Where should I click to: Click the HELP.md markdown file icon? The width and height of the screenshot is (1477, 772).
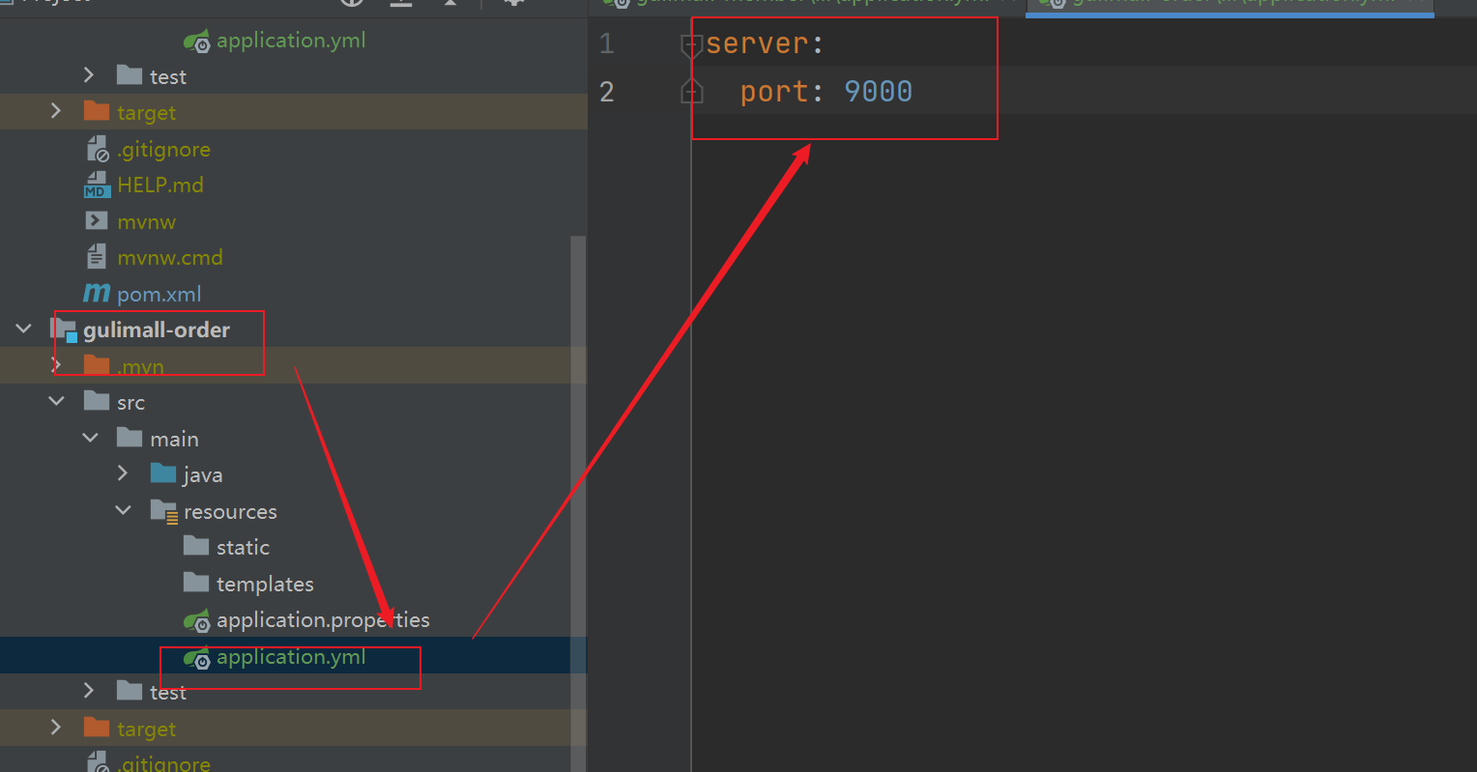(x=97, y=185)
